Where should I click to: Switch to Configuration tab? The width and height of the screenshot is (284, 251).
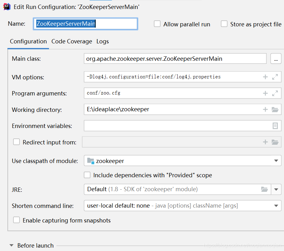pyautogui.click(x=28, y=42)
